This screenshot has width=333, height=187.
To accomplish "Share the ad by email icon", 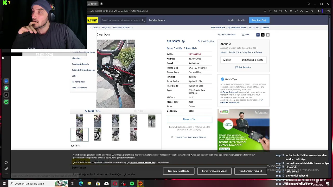I will [268, 35].
